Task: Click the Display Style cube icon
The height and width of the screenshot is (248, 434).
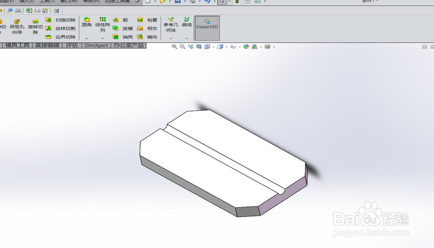Action: pyautogui.click(x=220, y=46)
